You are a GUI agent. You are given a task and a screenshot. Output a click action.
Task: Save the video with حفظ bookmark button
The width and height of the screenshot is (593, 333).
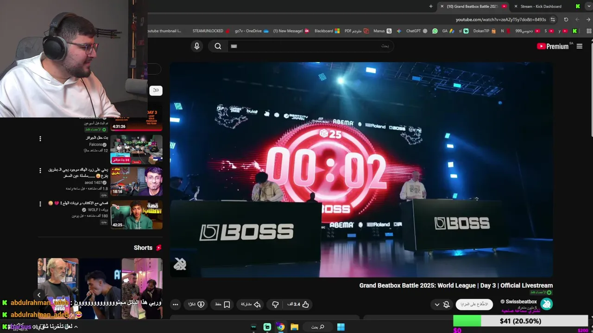pos(223,304)
